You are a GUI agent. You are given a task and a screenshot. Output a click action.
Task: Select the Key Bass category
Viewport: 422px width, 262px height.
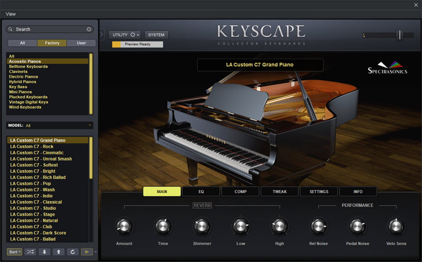coord(48,87)
